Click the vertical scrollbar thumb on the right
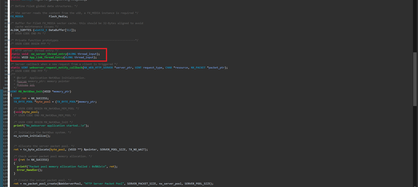 pos(415,79)
